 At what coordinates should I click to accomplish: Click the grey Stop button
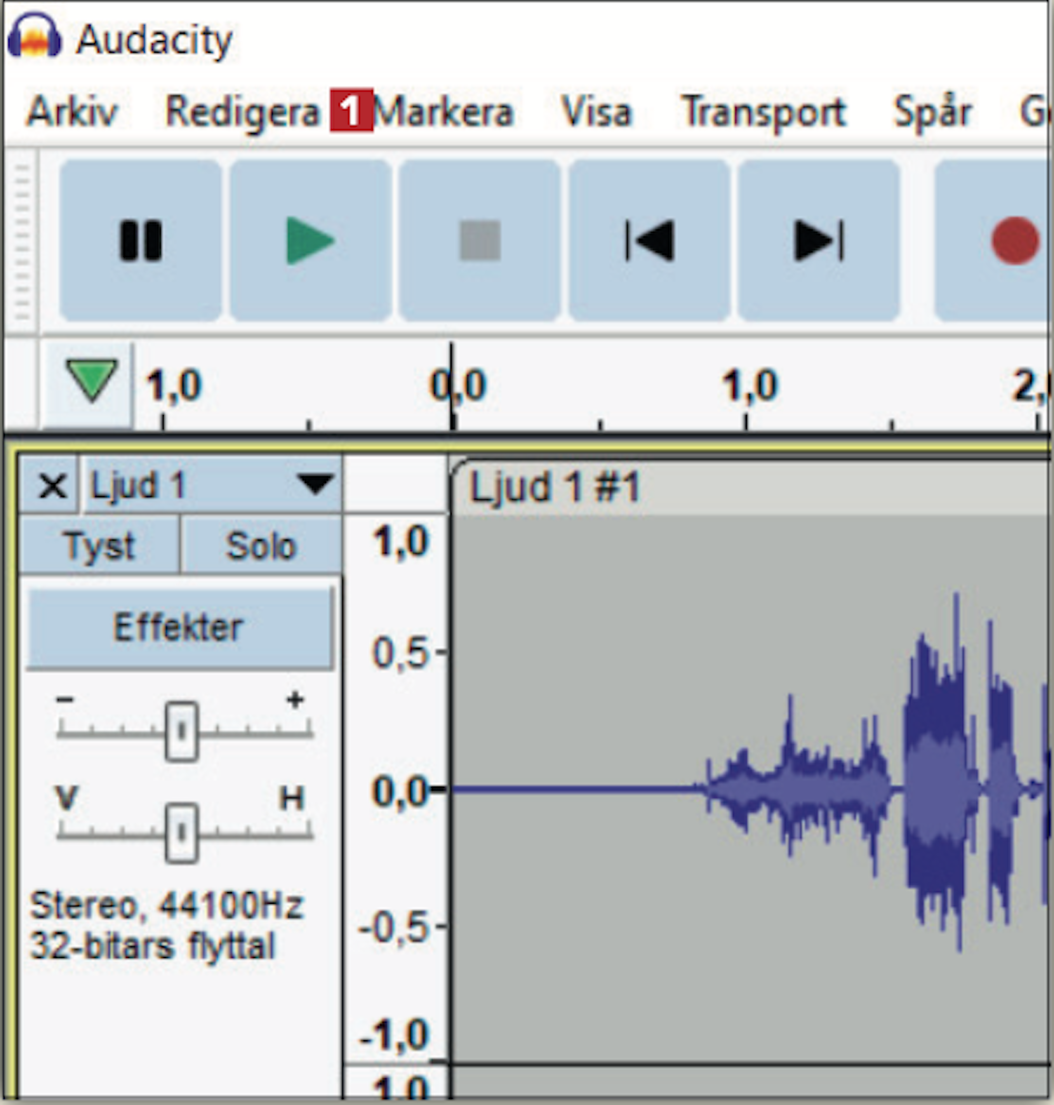coord(480,240)
